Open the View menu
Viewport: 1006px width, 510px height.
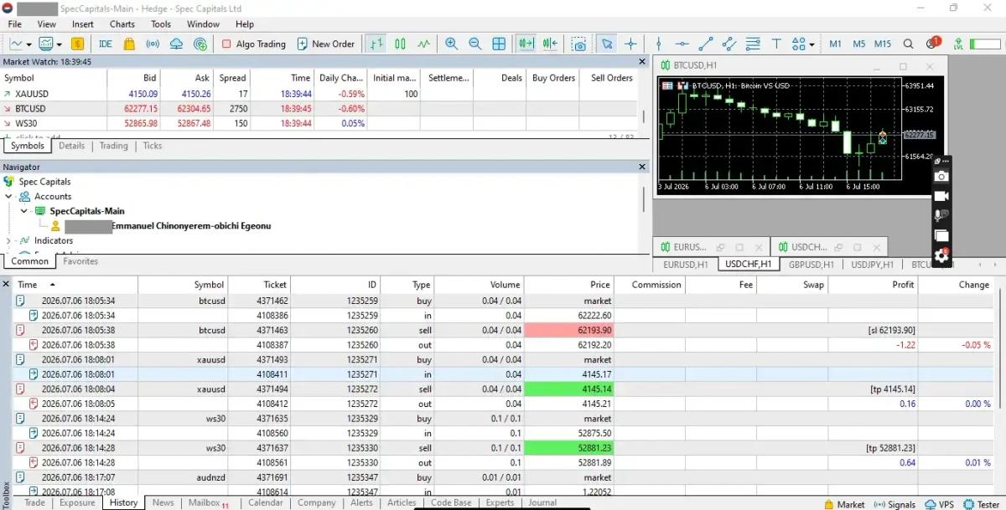click(x=47, y=24)
